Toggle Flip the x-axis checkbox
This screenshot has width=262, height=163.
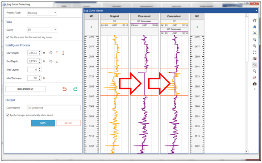coord(8,37)
